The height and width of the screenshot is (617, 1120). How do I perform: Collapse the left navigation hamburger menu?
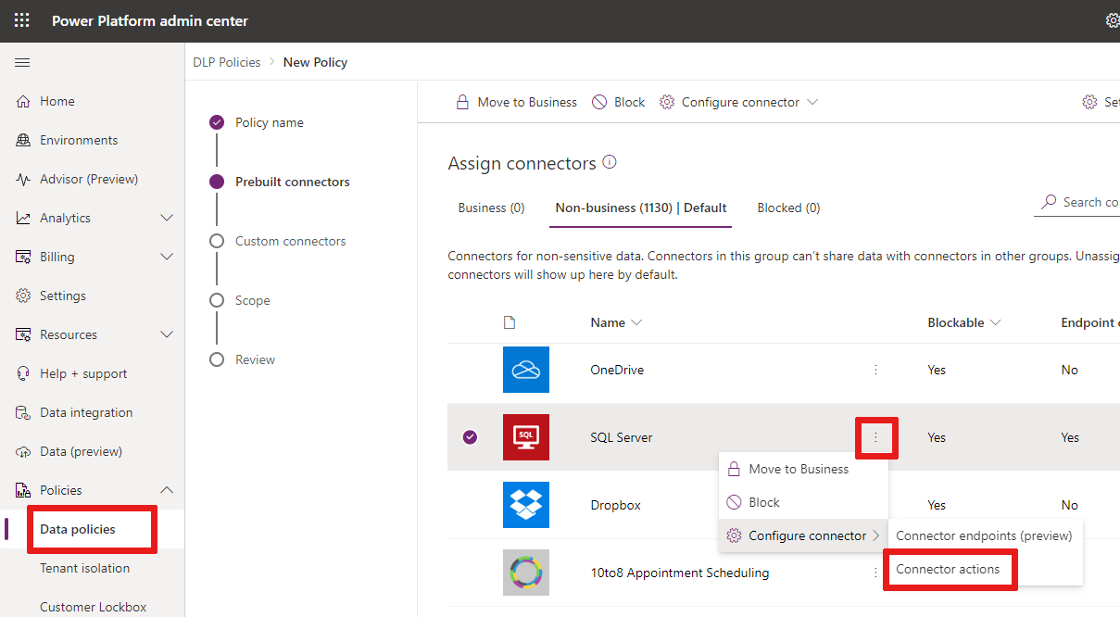pos(22,62)
